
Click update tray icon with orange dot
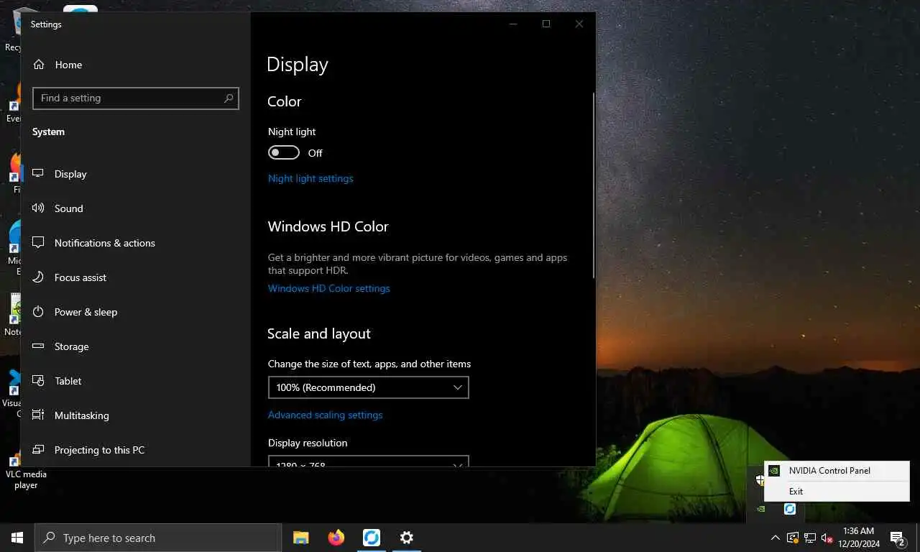[793, 538]
